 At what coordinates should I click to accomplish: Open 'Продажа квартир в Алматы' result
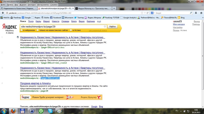(35, 83)
